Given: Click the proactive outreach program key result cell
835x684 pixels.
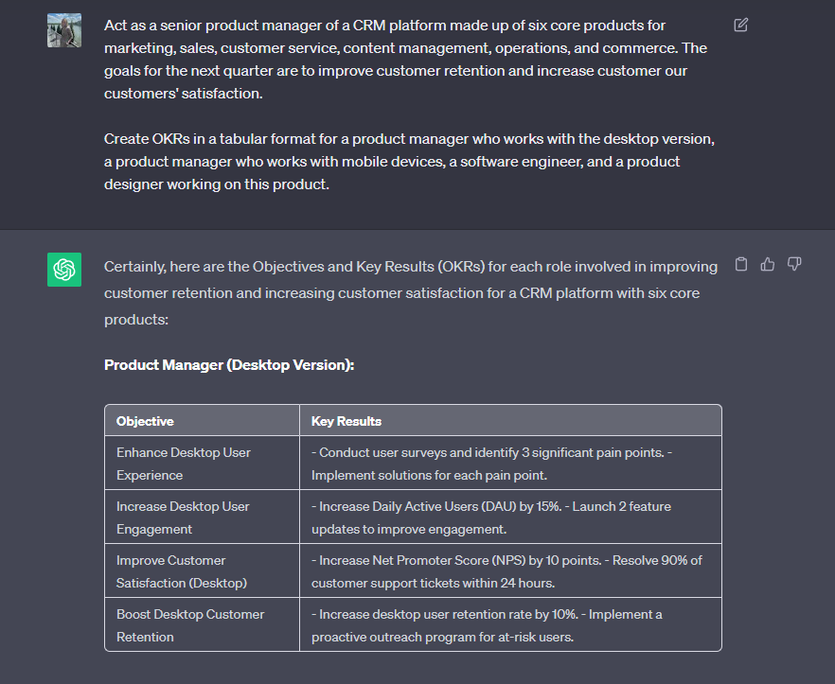Looking at the screenshot, I should 487,625.
